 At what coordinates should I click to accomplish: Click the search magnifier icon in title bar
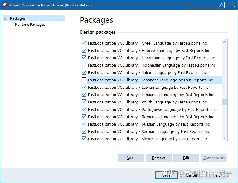pos(221,5)
